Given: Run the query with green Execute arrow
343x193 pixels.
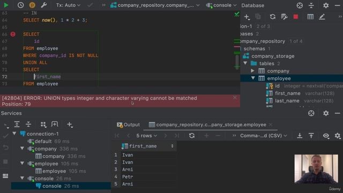Looking at the screenshot, I should (6, 5).
